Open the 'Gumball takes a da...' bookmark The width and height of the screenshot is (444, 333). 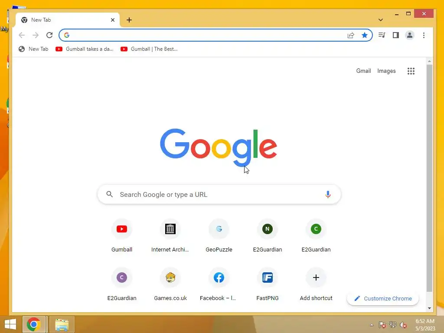coord(85,49)
